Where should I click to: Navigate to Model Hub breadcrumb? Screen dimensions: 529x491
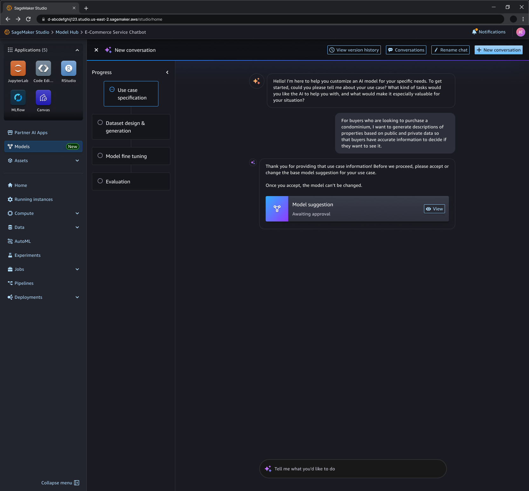point(67,32)
